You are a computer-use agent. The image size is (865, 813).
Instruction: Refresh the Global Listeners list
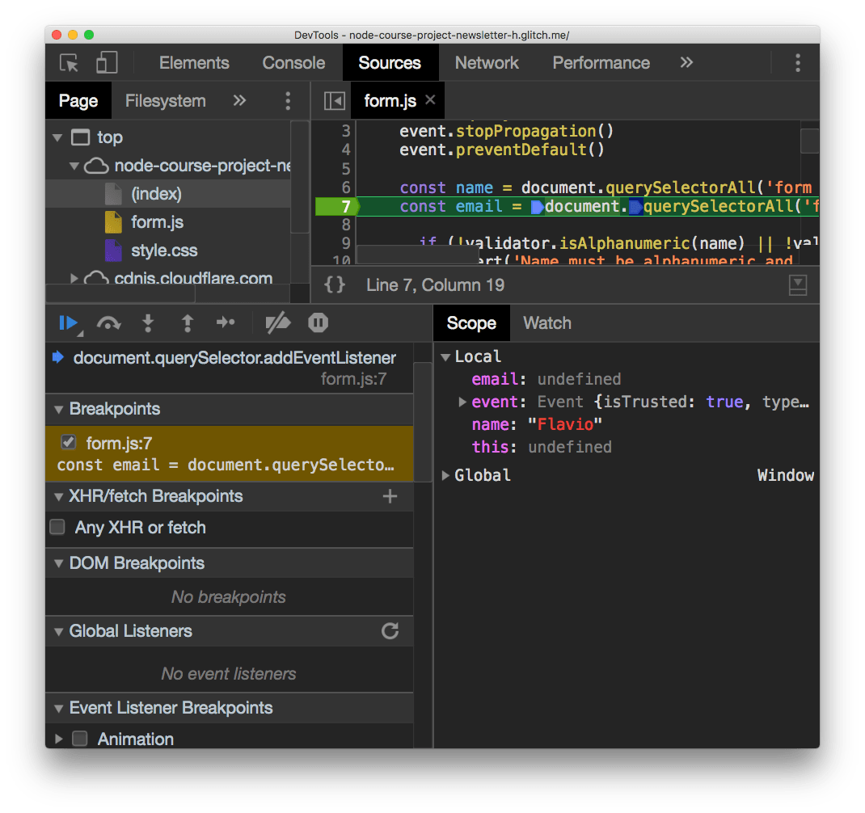pyautogui.click(x=390, y=631)
